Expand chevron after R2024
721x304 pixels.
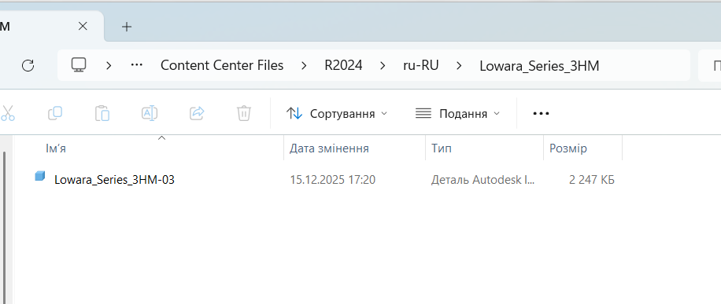click(383, 66)
